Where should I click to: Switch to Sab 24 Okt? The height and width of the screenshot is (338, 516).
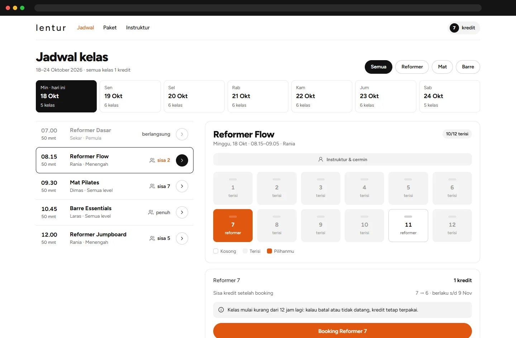(450, 96)
